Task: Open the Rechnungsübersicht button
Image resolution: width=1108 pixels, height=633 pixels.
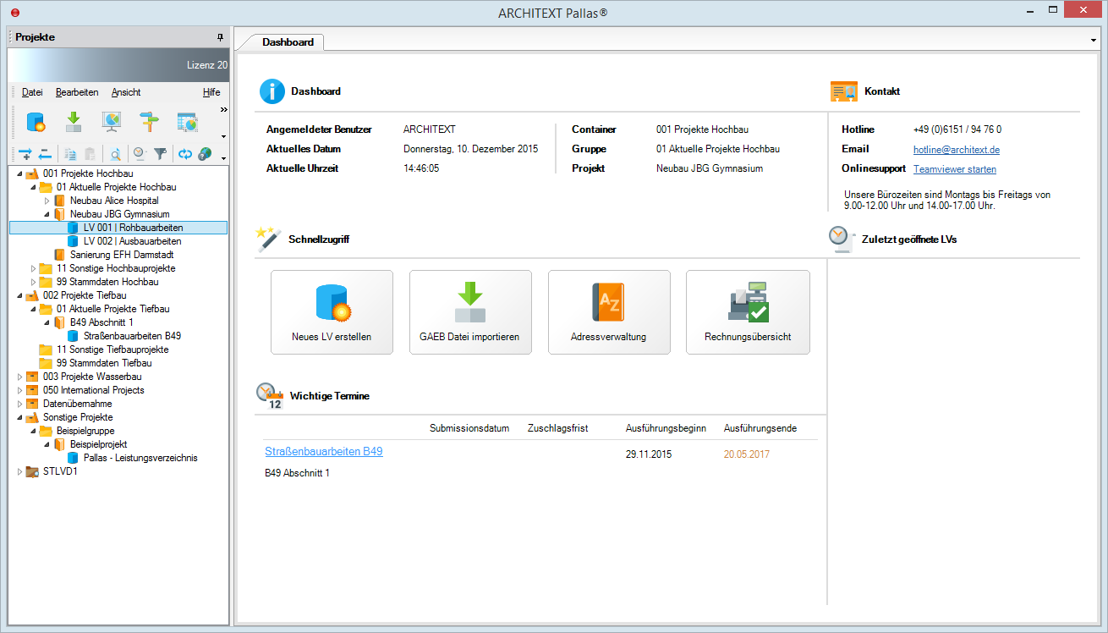Action: point(748,312)
